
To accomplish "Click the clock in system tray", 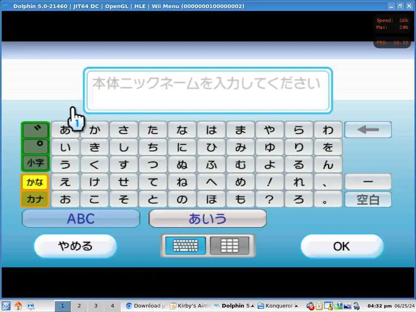I will pyautogui.click(x=391, y=306).
